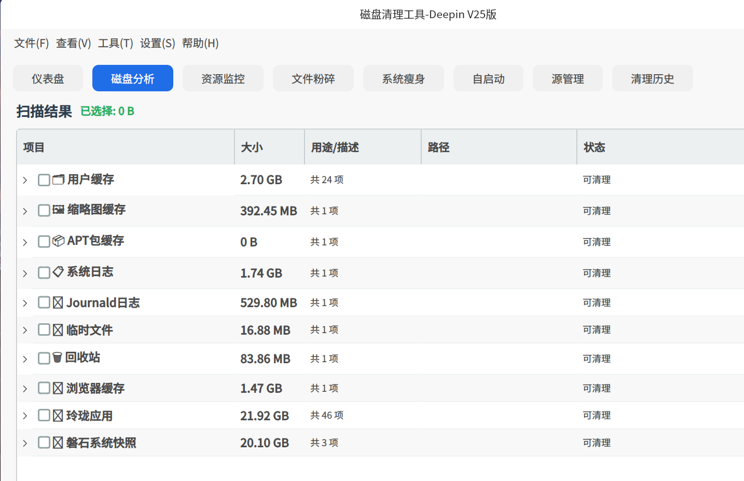744x481 pixels.
Task: Click the 共 24 项 description
Action: 327,180
